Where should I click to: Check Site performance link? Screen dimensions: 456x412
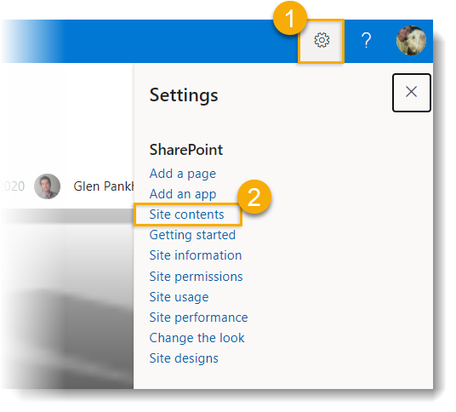pyautogui.click(x=198, y=318)
